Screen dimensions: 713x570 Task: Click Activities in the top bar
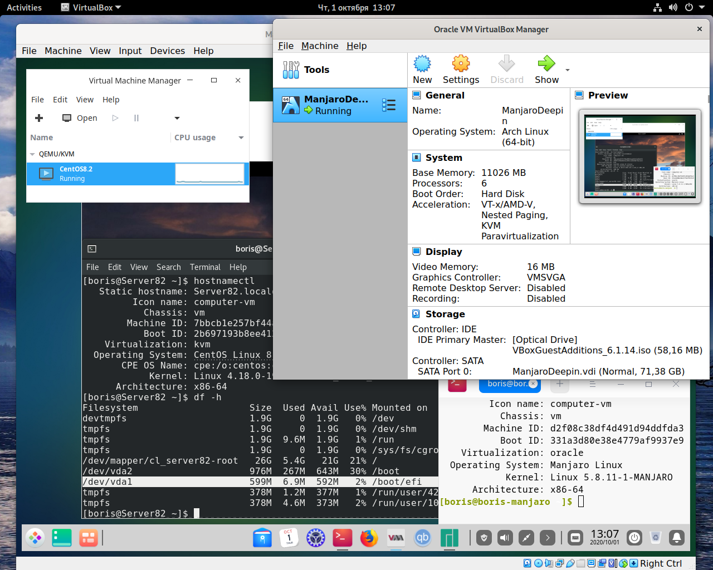(x=24, y=8)
